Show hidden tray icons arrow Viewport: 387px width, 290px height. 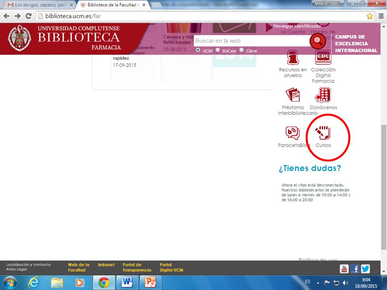coord(318,283)
